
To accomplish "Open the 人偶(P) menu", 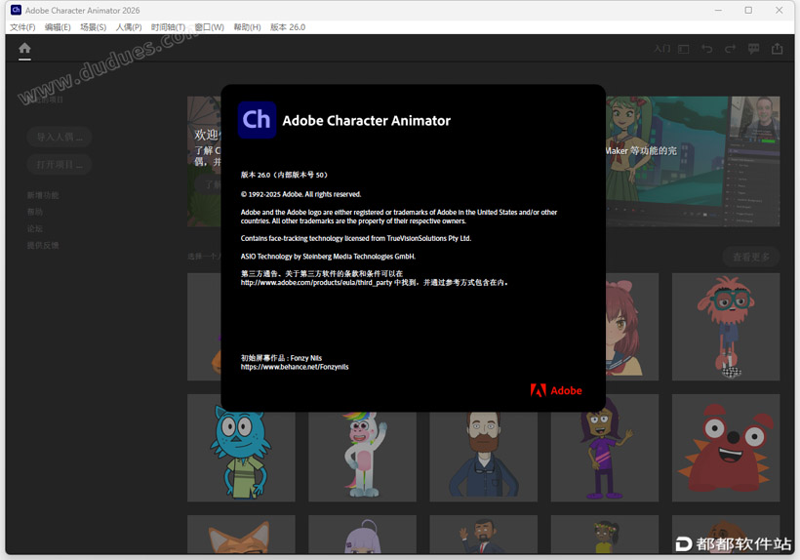I will pos(129,27).
